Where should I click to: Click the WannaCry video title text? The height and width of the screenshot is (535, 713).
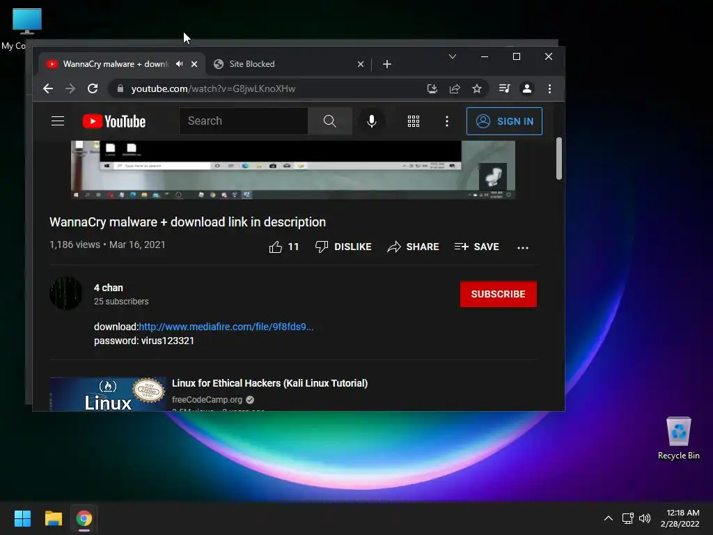tap(187, 222)
